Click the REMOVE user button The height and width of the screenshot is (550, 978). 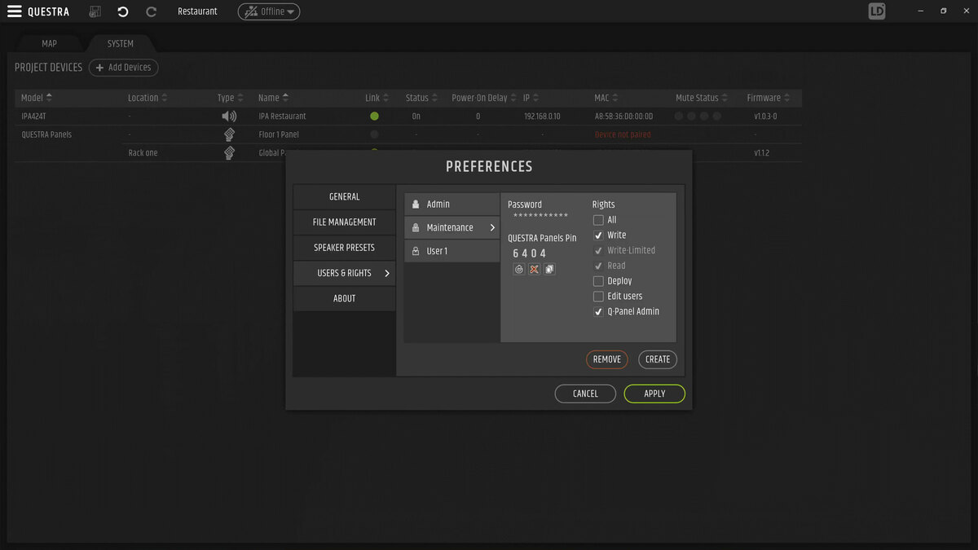(606, 359)
